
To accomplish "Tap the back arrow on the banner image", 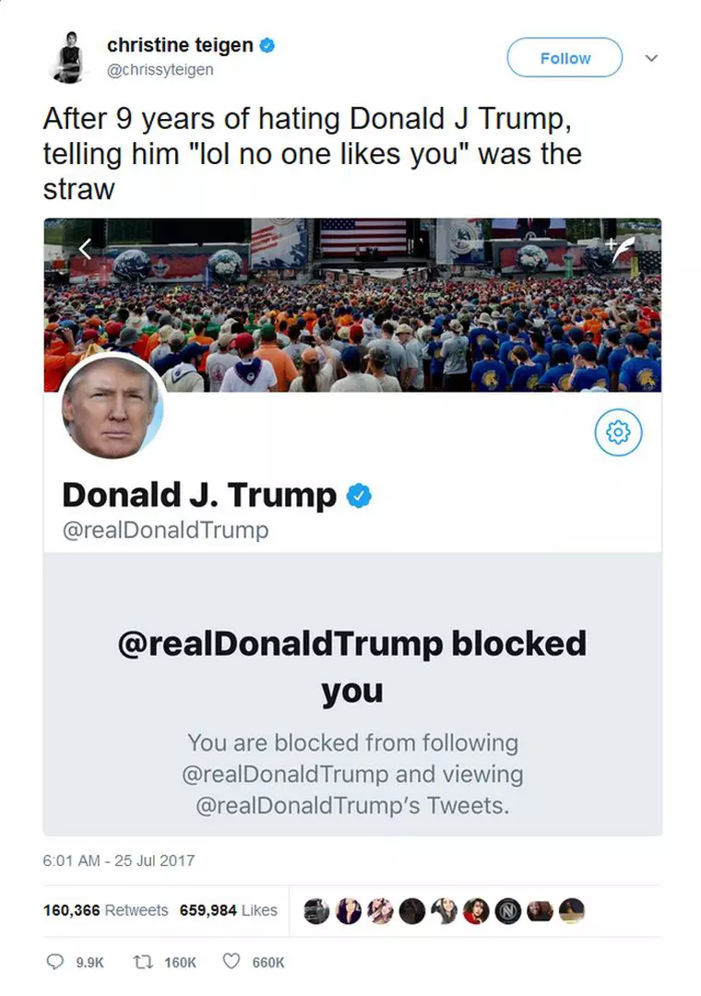I will point(85,248).
